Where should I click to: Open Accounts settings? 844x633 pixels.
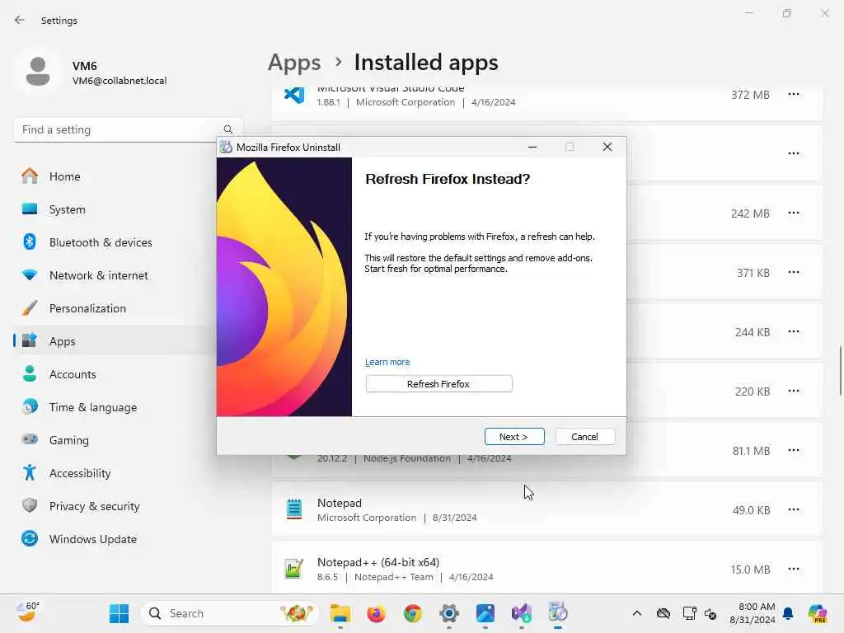(x=115, y=374)
